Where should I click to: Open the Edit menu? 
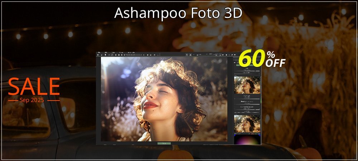click(x=106, y=53)
